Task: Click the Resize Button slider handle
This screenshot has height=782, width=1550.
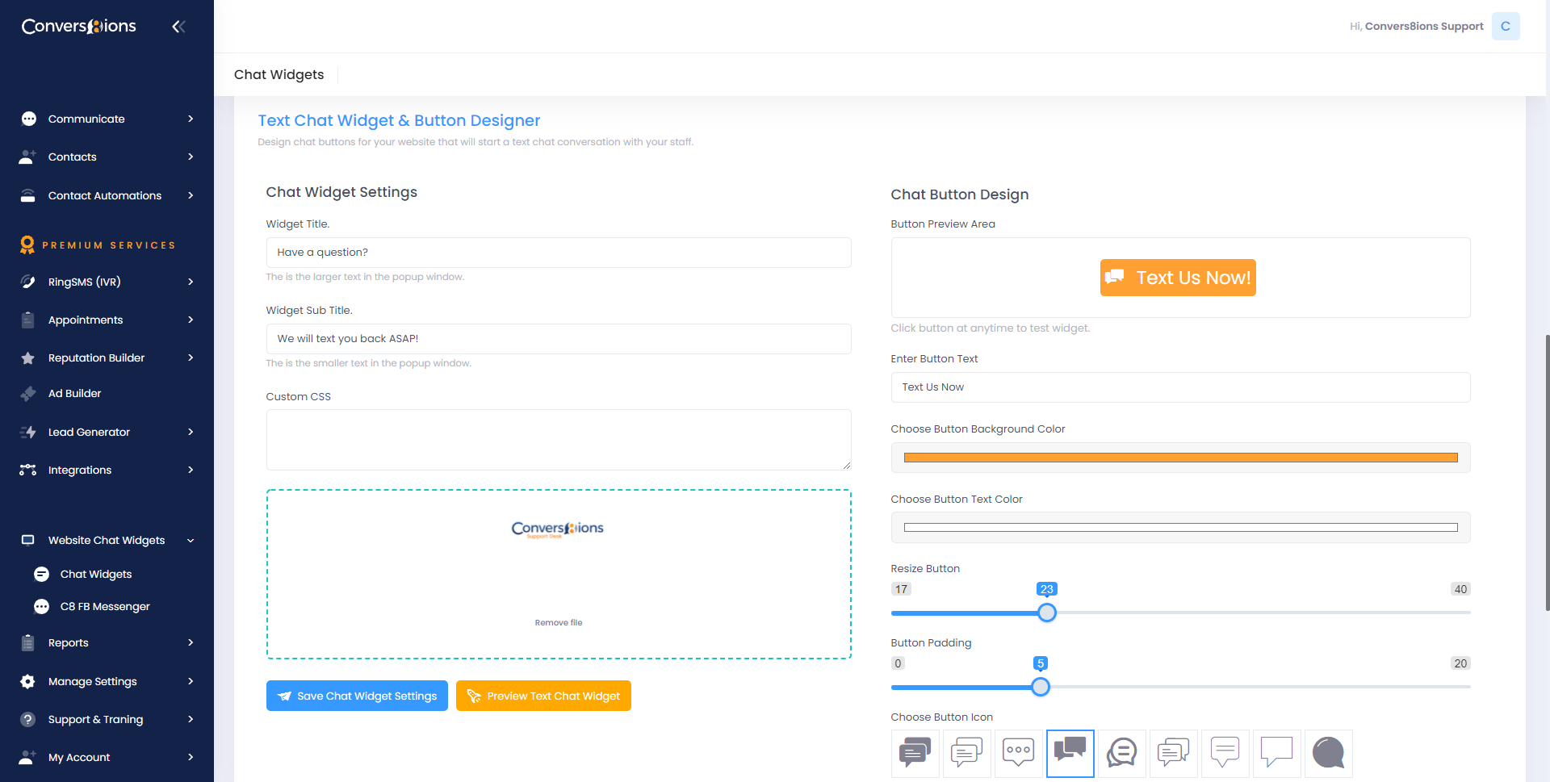Action: [1047, 613]
